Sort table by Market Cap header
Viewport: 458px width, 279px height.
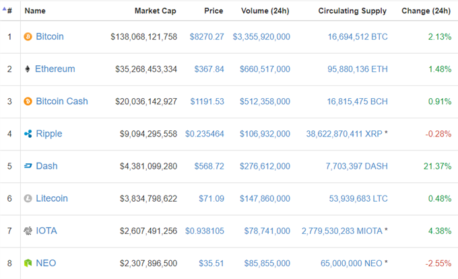156,11
